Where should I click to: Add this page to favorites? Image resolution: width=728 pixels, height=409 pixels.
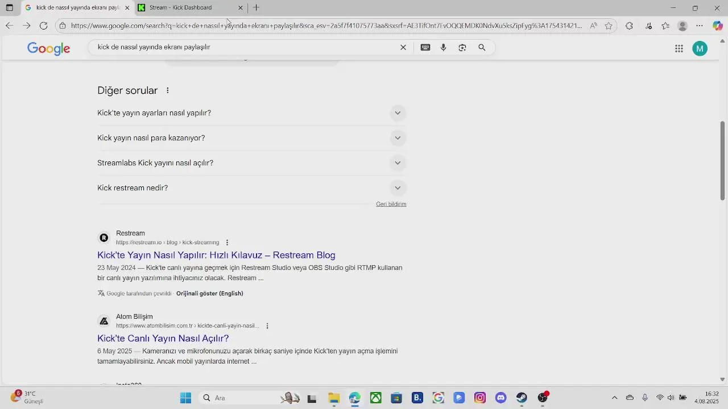(609, 26)
